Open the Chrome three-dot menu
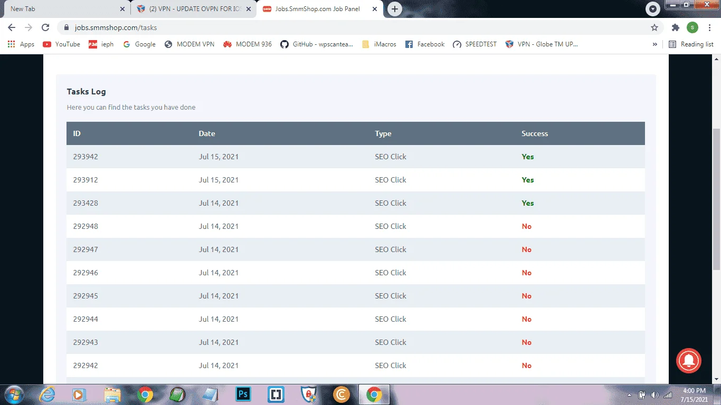 point(709,27)
